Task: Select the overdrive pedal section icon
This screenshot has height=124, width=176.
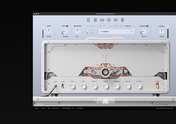Action: (x=95, y=20)
